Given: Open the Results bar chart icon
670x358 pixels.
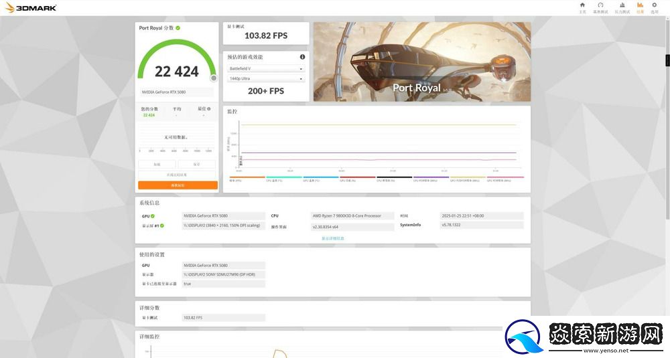Looking at the screenshot, I should tap(640, 7).
